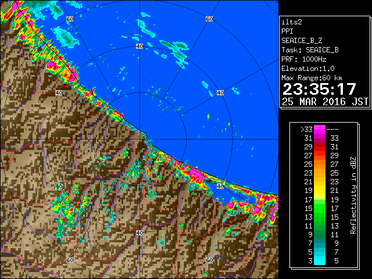The width and height of the screenshot is (372, 279).
Task: Click the '40' range label due south of radar
Action: tap(139, 233)
